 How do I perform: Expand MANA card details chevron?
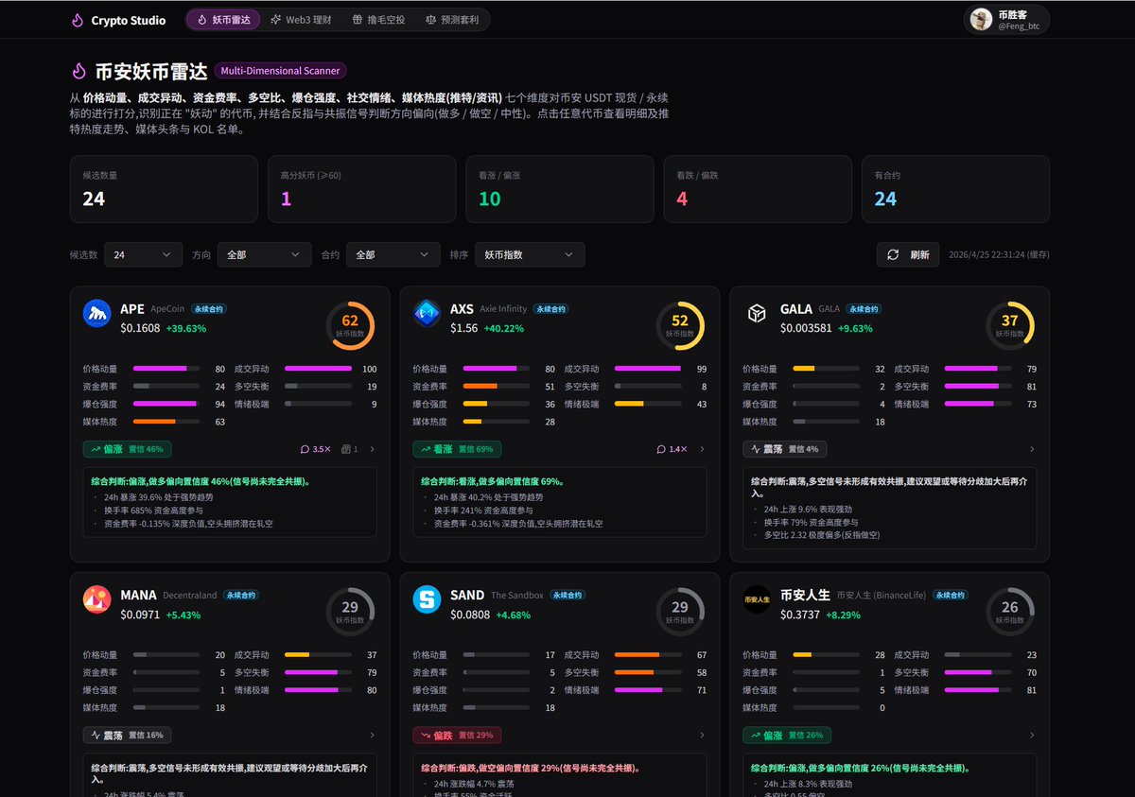pyautogui.click(x=372, y=736)
